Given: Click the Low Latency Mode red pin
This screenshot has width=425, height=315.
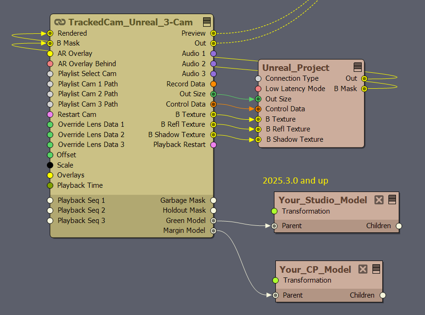Looking at the screenshot, I should coord(258,89).
